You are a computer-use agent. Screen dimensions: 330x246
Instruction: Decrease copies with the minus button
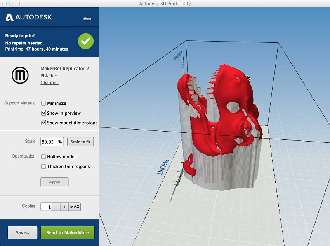coord(56,207)
